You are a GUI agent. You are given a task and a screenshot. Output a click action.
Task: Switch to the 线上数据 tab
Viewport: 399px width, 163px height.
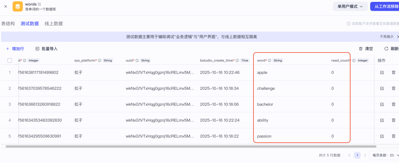[54, 24]
